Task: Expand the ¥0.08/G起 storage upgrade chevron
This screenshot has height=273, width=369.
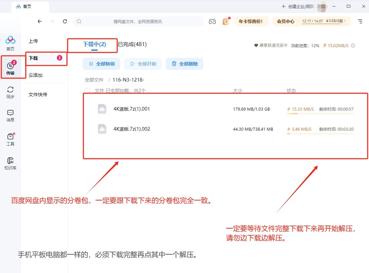Action: click(x=345, y=21)
